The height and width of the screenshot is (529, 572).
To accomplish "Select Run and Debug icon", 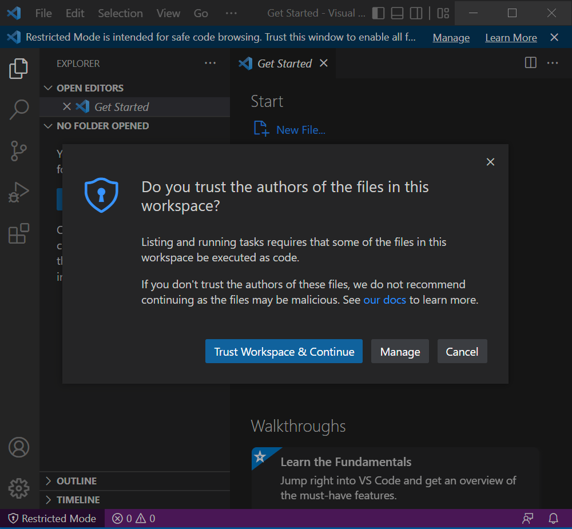I will tap(19, 192).
